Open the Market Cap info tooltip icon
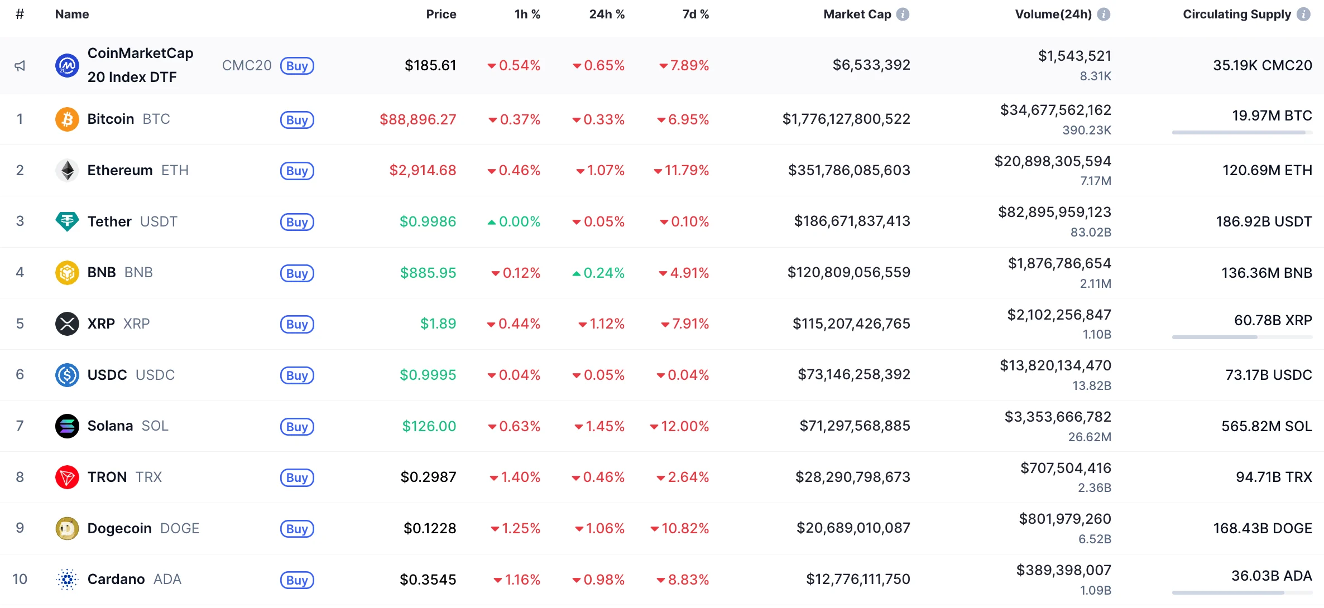 (903, 15)
